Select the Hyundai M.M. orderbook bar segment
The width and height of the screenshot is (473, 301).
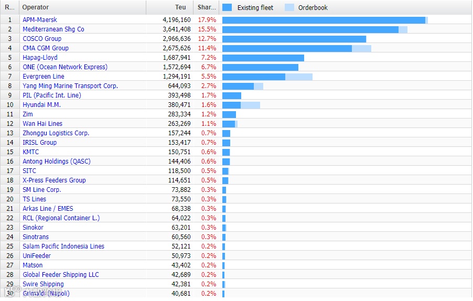tap(250, 105)
